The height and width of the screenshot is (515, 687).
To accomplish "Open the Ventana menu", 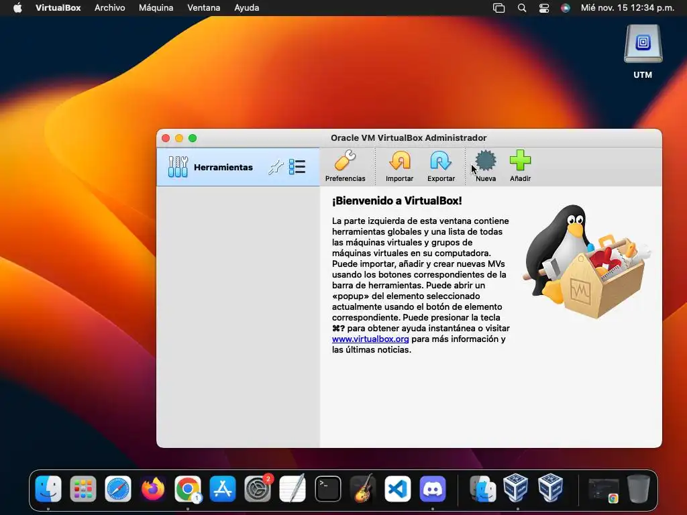I will 204,8.
